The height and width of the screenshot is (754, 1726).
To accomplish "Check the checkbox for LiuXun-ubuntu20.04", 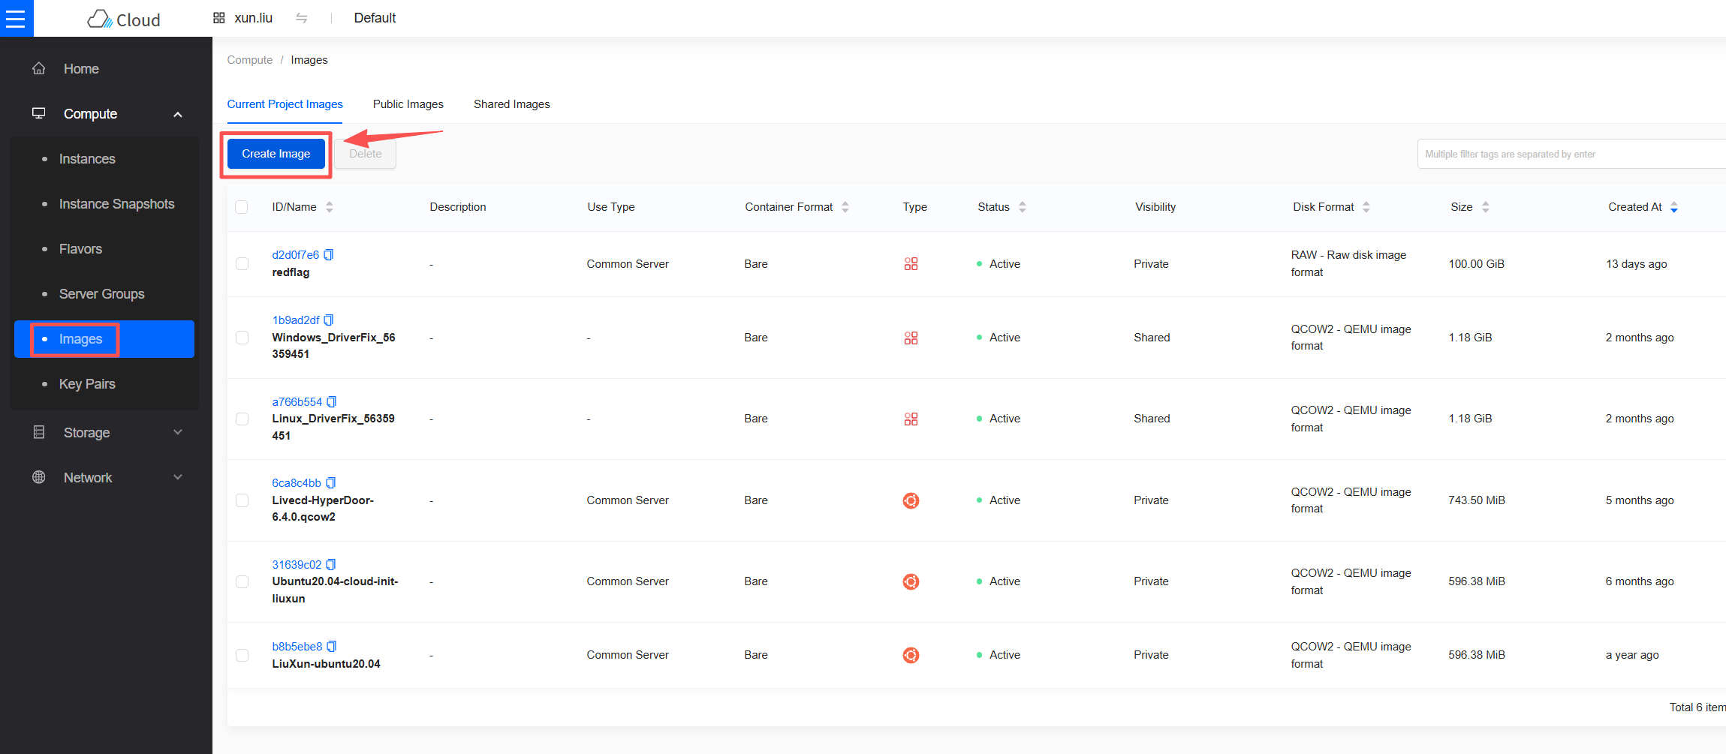I will (241, 655).
